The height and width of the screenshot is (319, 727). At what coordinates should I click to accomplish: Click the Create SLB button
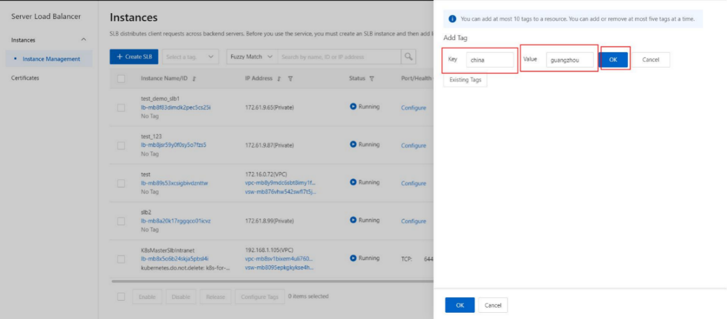point(135,57)
